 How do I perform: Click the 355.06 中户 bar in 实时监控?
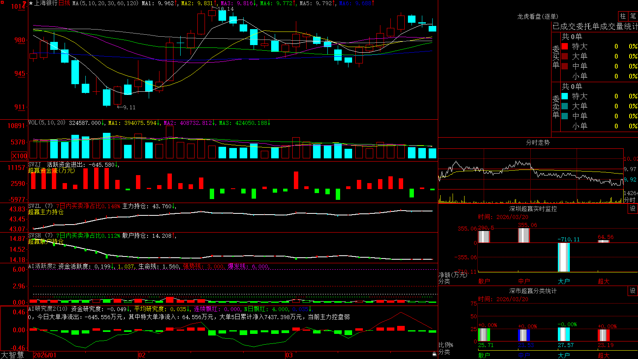(x=524, y=235)
